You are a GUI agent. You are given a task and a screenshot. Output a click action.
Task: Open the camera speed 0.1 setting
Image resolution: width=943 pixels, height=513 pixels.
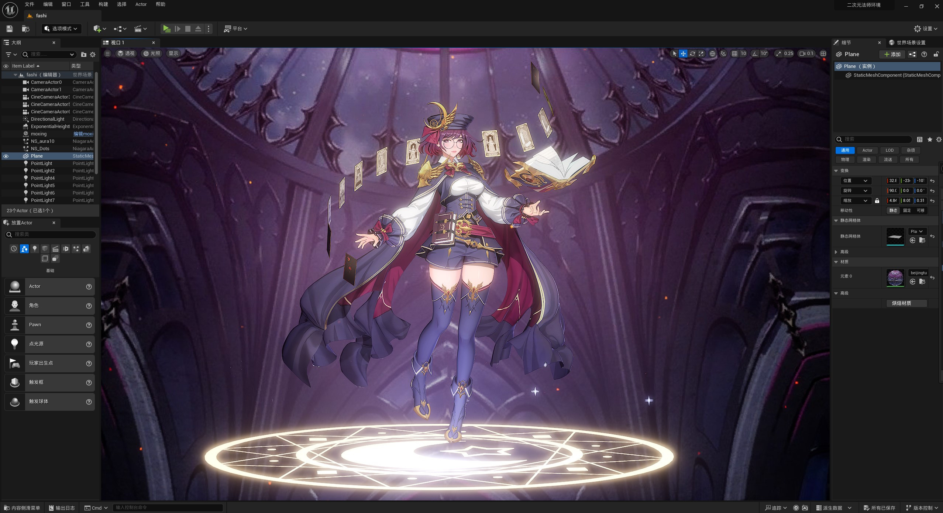[806, 54]
